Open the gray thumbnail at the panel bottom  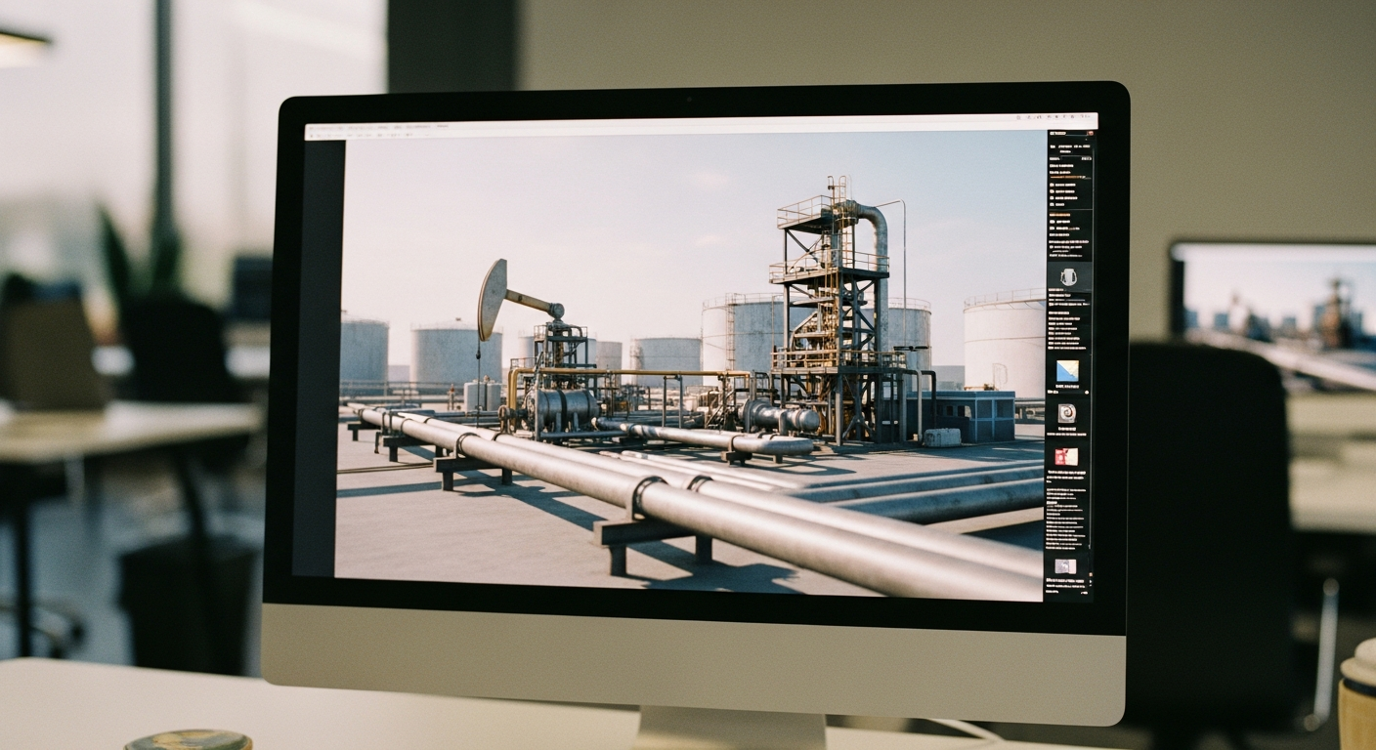[1065, 565]
